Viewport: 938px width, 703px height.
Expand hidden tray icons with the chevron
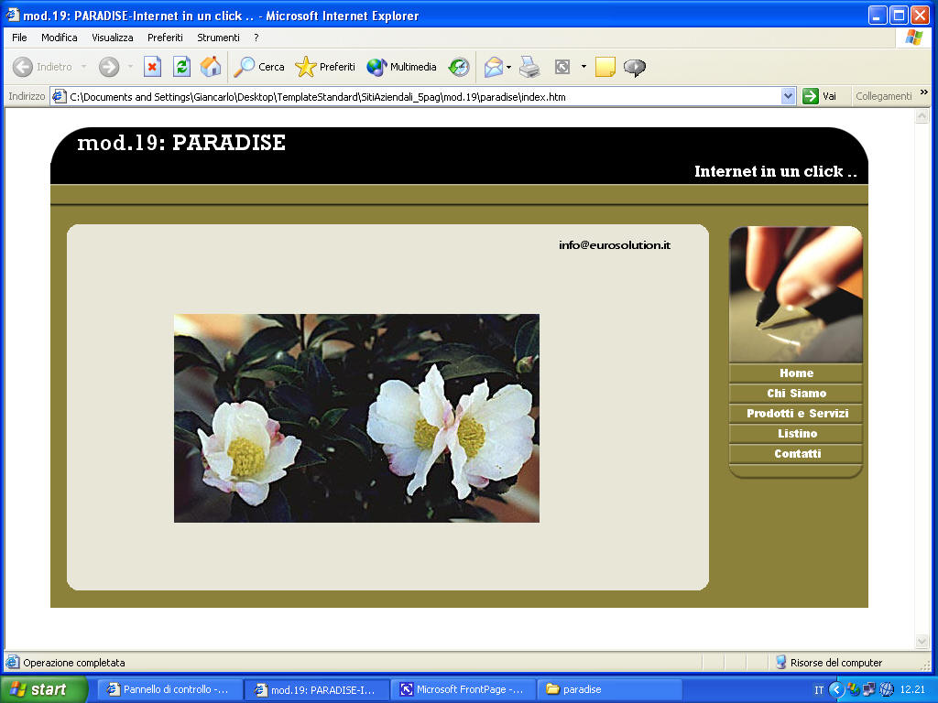[835, 690]
